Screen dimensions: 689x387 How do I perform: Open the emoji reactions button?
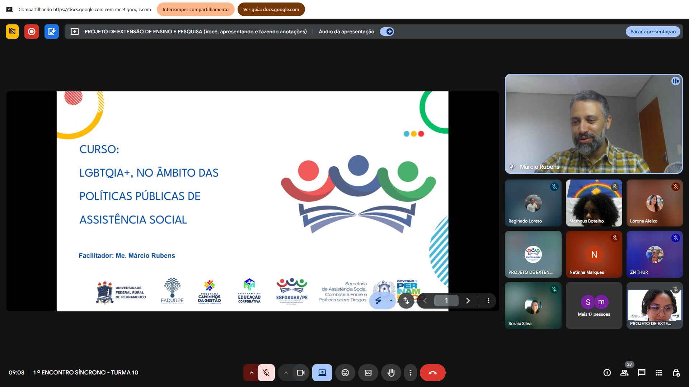click(x=345, y=373)
